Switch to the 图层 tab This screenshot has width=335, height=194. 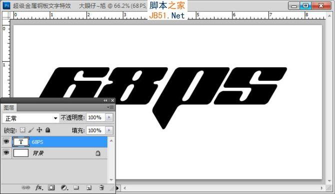[9, 108]
